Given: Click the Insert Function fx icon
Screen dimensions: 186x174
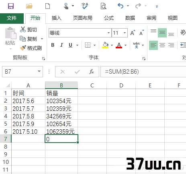Looking at the screenshot, I should click(92, 72).
